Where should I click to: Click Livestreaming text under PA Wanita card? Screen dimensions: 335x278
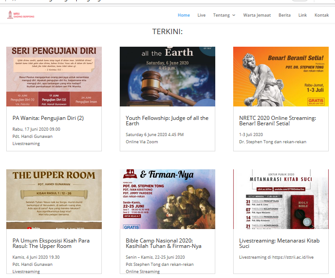pyautogui.click(x=26, y=144)
